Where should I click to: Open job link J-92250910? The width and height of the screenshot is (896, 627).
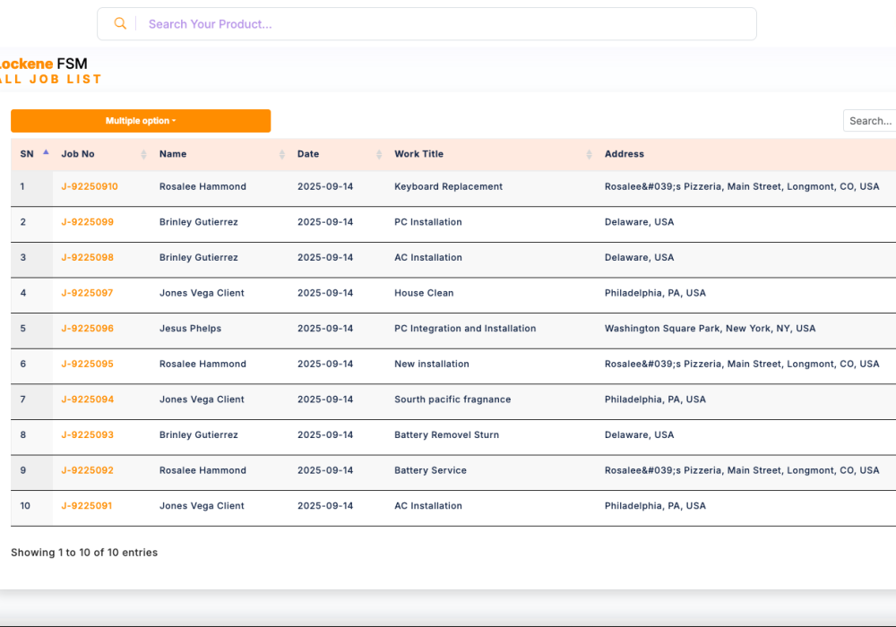click(x=90, y=187)
